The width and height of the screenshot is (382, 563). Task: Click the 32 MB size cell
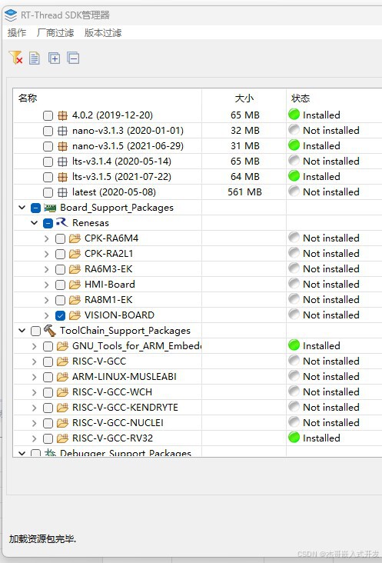[x=245, y=130]
